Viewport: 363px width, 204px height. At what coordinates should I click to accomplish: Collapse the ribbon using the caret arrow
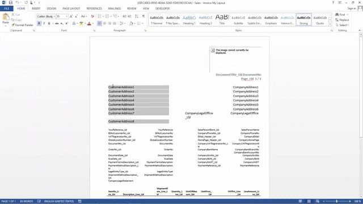pos(360,31)
